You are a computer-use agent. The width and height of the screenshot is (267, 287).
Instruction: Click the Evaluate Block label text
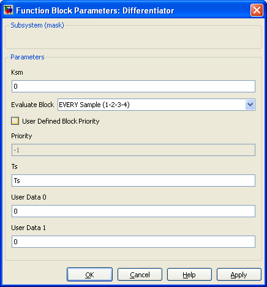point(32,105)
